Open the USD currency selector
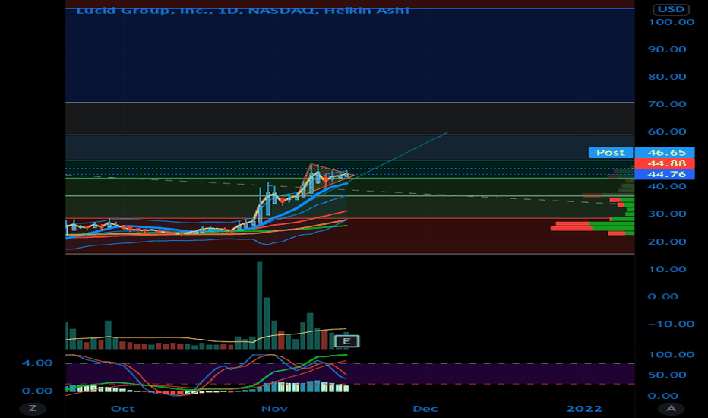Screen dimensions: 708x418 pyautogui.click(x=671, y=9)
